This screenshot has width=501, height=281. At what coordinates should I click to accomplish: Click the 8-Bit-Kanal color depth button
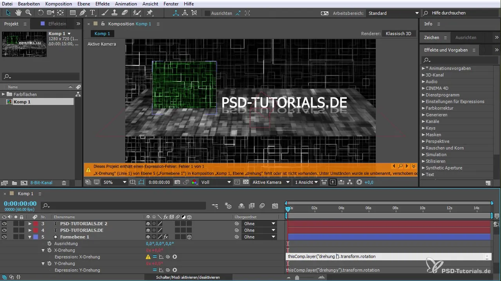(41, 183)
